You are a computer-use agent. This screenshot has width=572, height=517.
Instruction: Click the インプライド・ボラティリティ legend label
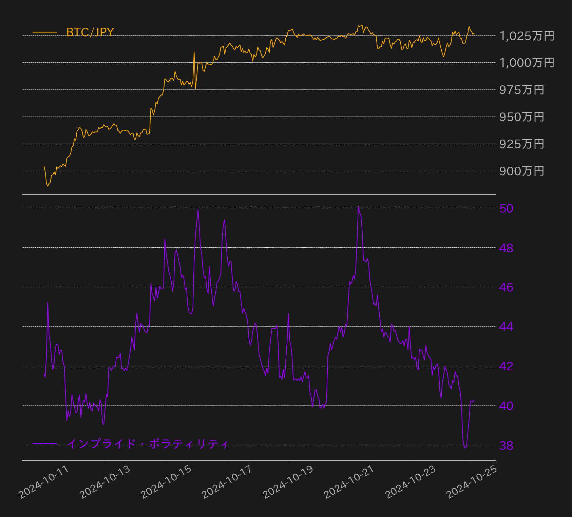[148, 443]
